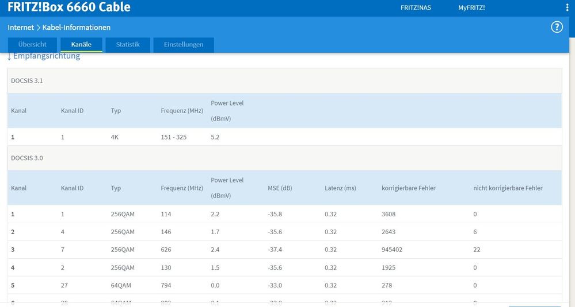
Task: Open the three-dot menu in the header
Action: click(x=566, y=7)
